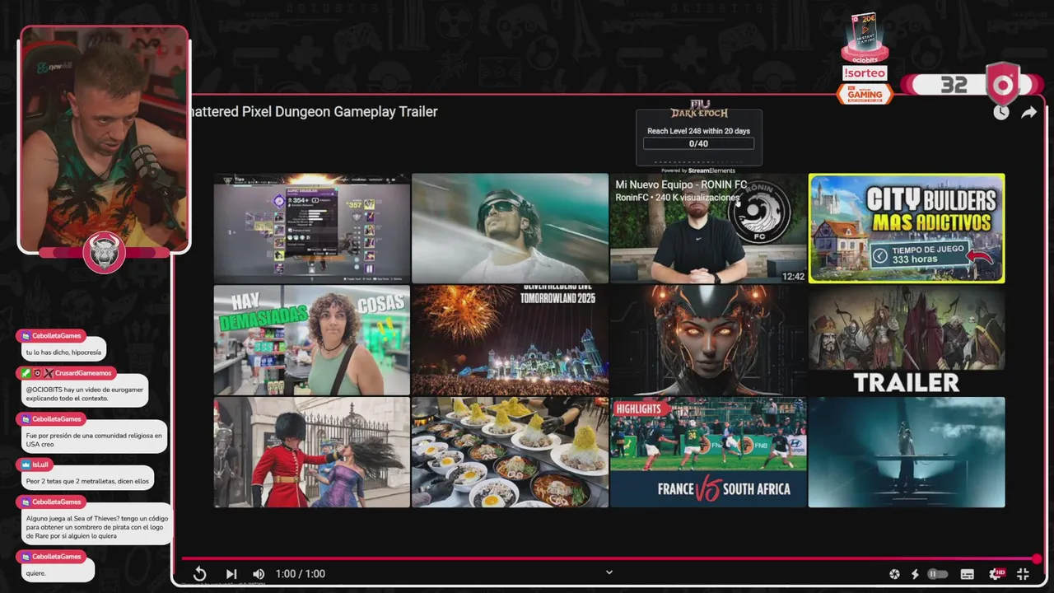
Task: Share the video with the arrow icon
Action: click(1028, 113)
